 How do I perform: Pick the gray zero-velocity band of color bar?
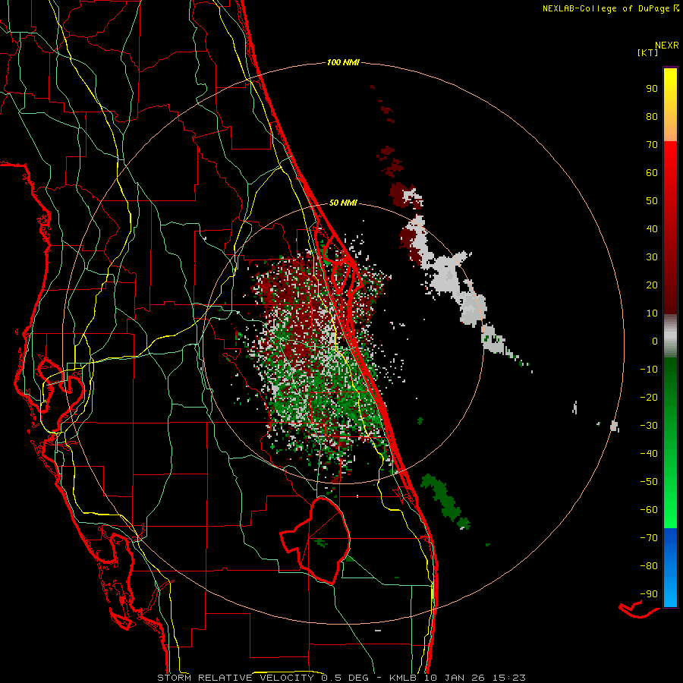pyautogui.click(x=670, y=336)
